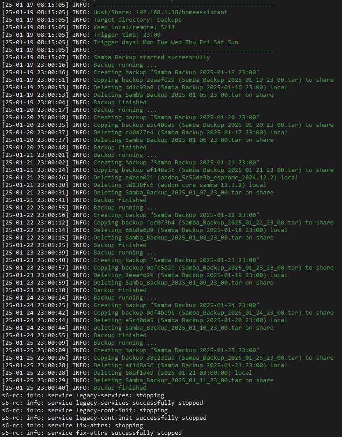Click the Copying backup 0df4be96 line

[x=213, y=313]
